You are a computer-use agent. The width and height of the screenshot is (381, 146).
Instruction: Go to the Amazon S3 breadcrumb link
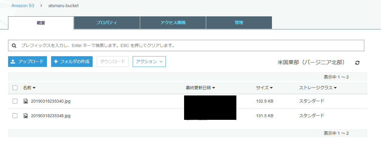tap(23, 6)
